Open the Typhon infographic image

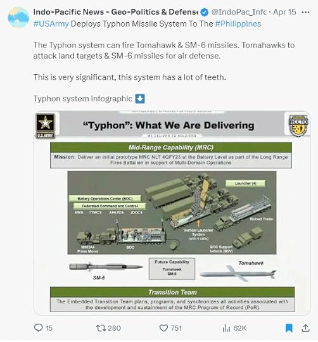coord(172,213)
